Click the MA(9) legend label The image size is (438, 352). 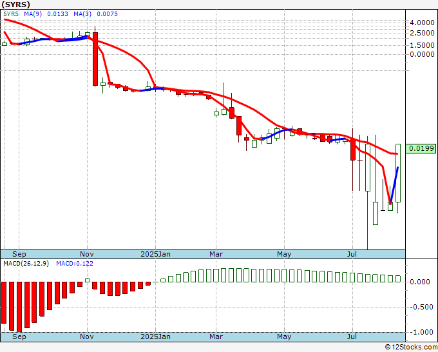pos(33,14)
